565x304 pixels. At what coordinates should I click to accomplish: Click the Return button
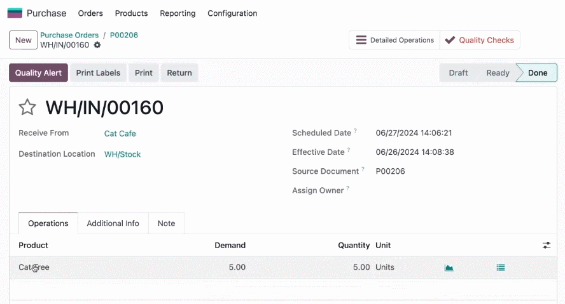179,72
